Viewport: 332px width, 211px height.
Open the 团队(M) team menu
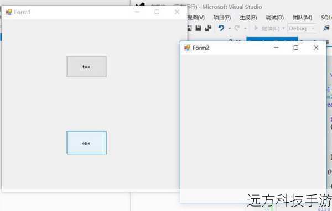coord(302,18)
